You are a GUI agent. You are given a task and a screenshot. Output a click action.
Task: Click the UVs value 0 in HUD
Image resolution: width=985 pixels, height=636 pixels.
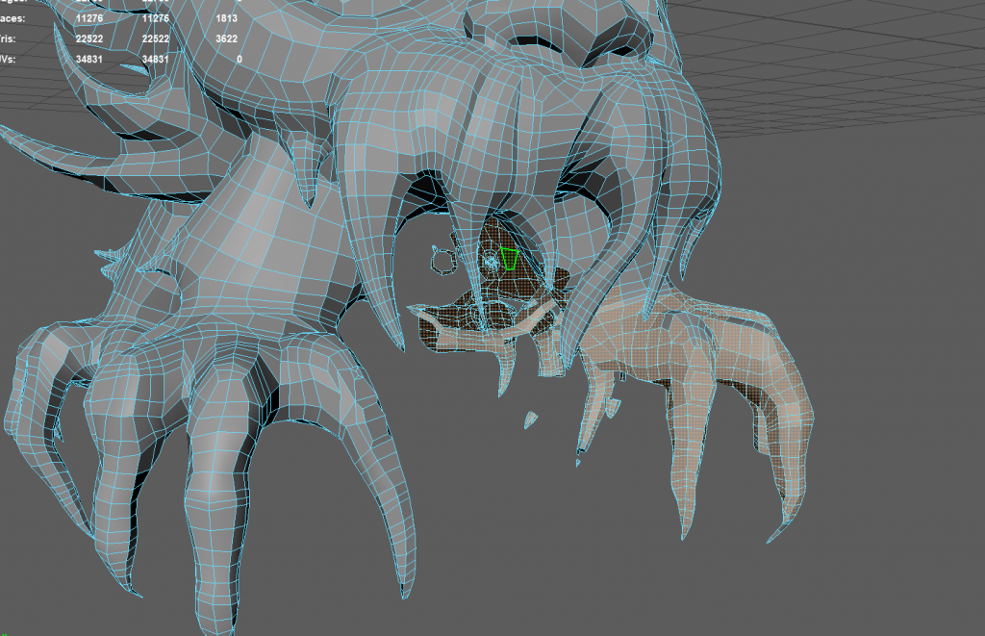pos(239,60)
